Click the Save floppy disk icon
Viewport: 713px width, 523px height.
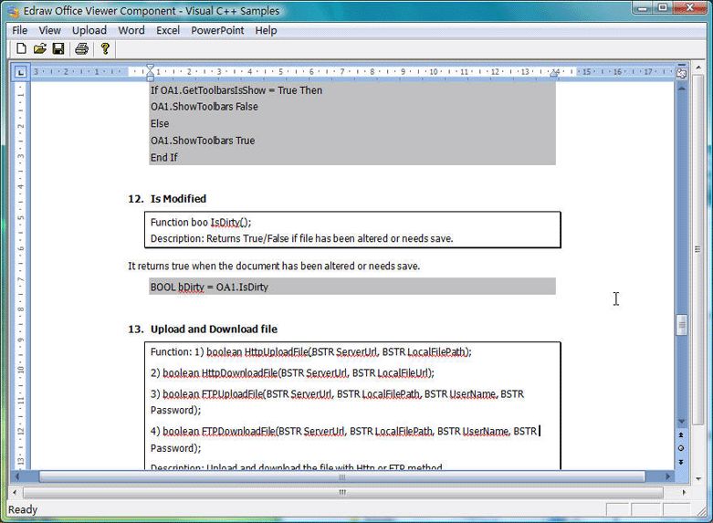pyautogui.click(x=58, y=48)
